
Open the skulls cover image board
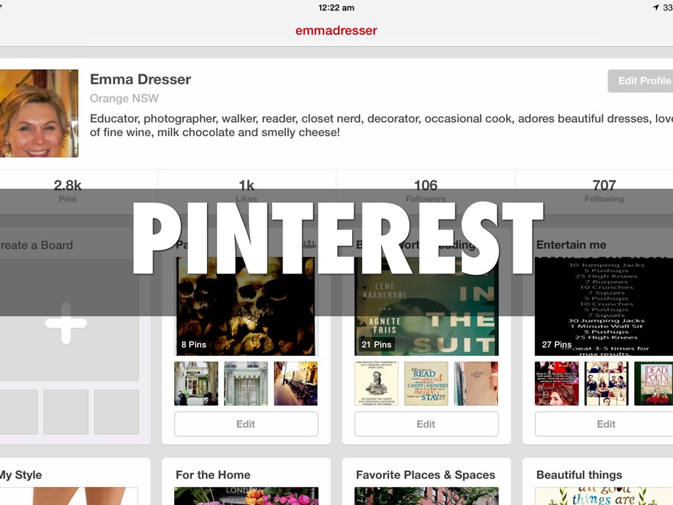246,306
